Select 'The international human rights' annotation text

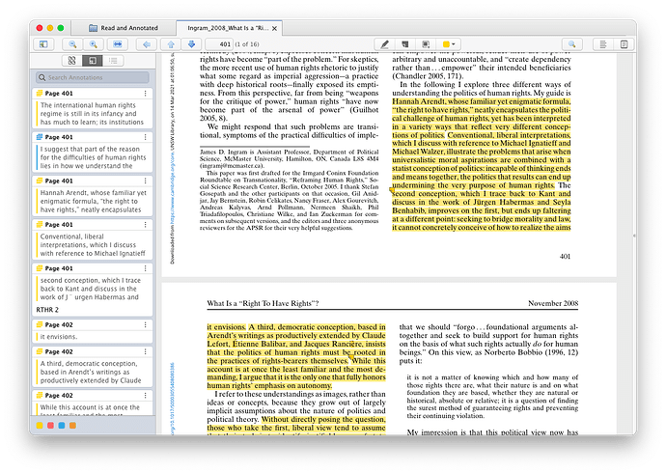tap(92, 113)
